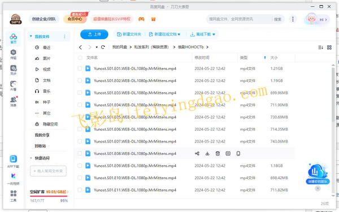Go to 我的网盘 in breadcrumb

(120, 47)
